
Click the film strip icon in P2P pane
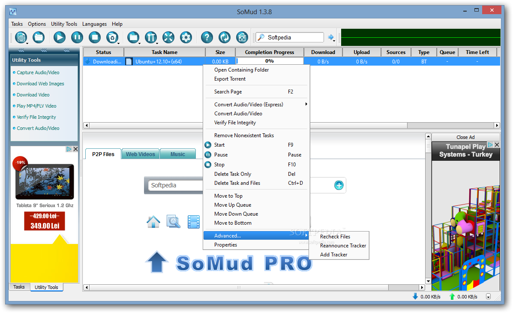(x=194, y=222)
